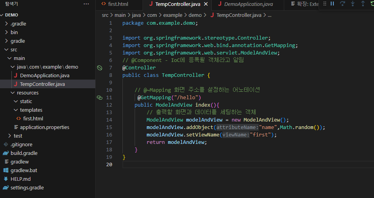The image size is (374, 198).
Task: Click the "first" string on line 16
Action: pyautogui.click(x=261, y=135)
